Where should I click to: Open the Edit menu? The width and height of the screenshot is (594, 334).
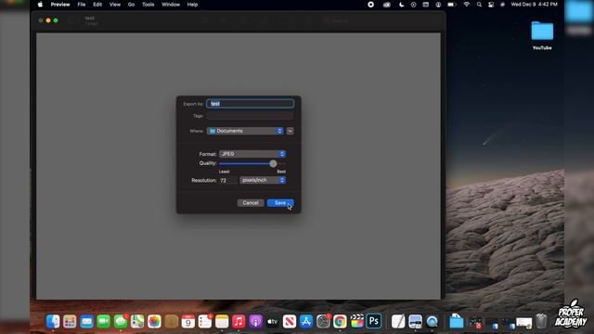[x=97, y=5]
